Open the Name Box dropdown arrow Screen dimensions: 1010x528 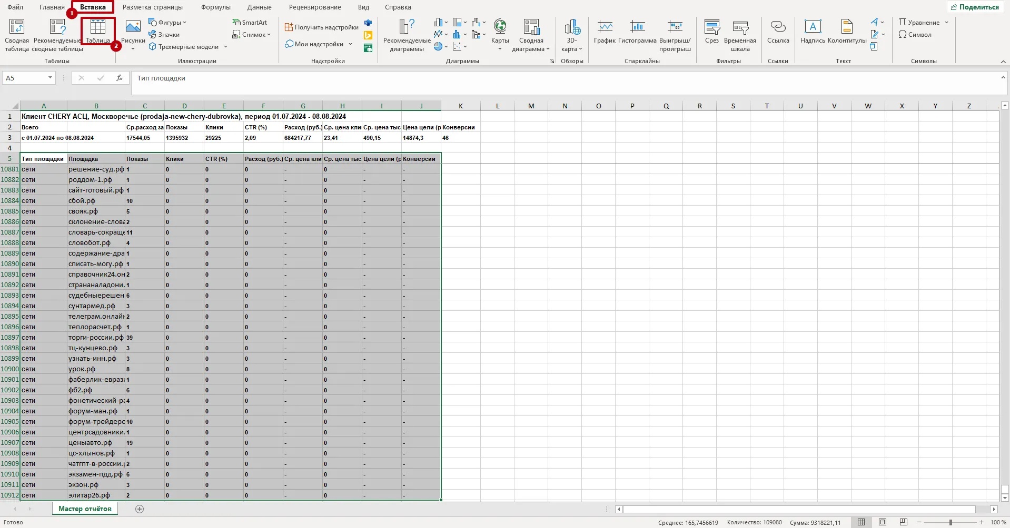coord(50,78)
